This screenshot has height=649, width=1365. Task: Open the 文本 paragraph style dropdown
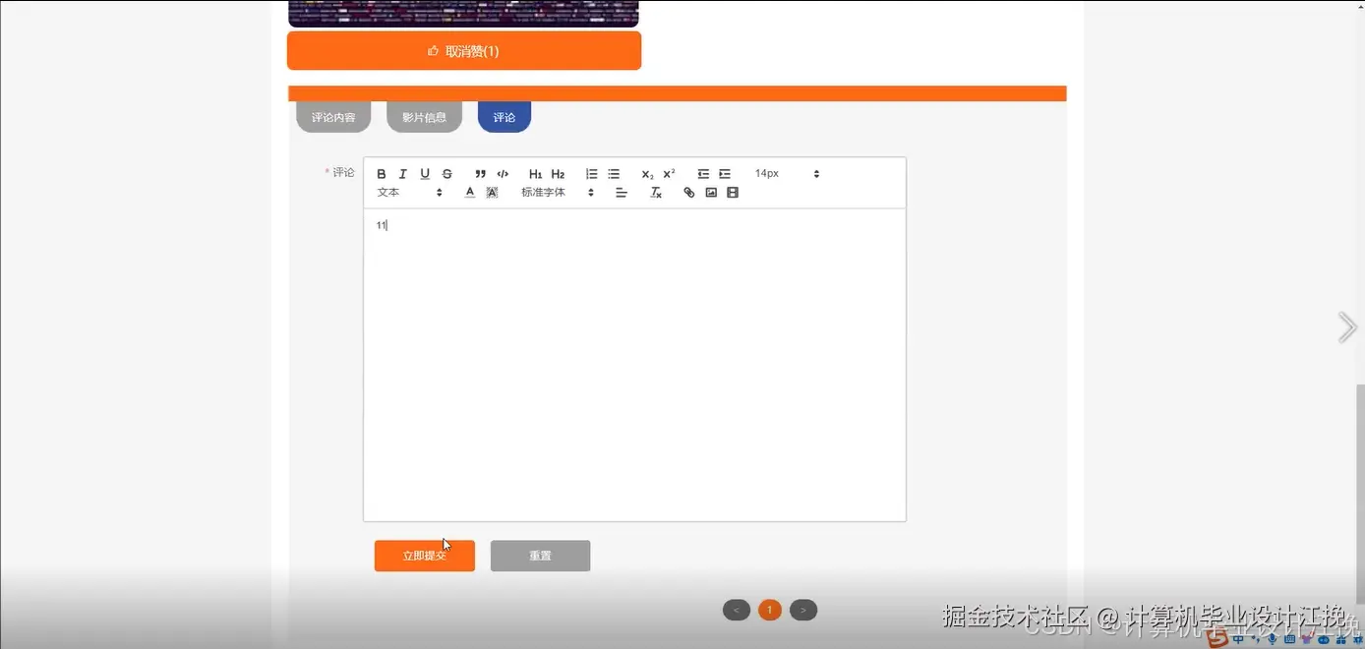410,193
